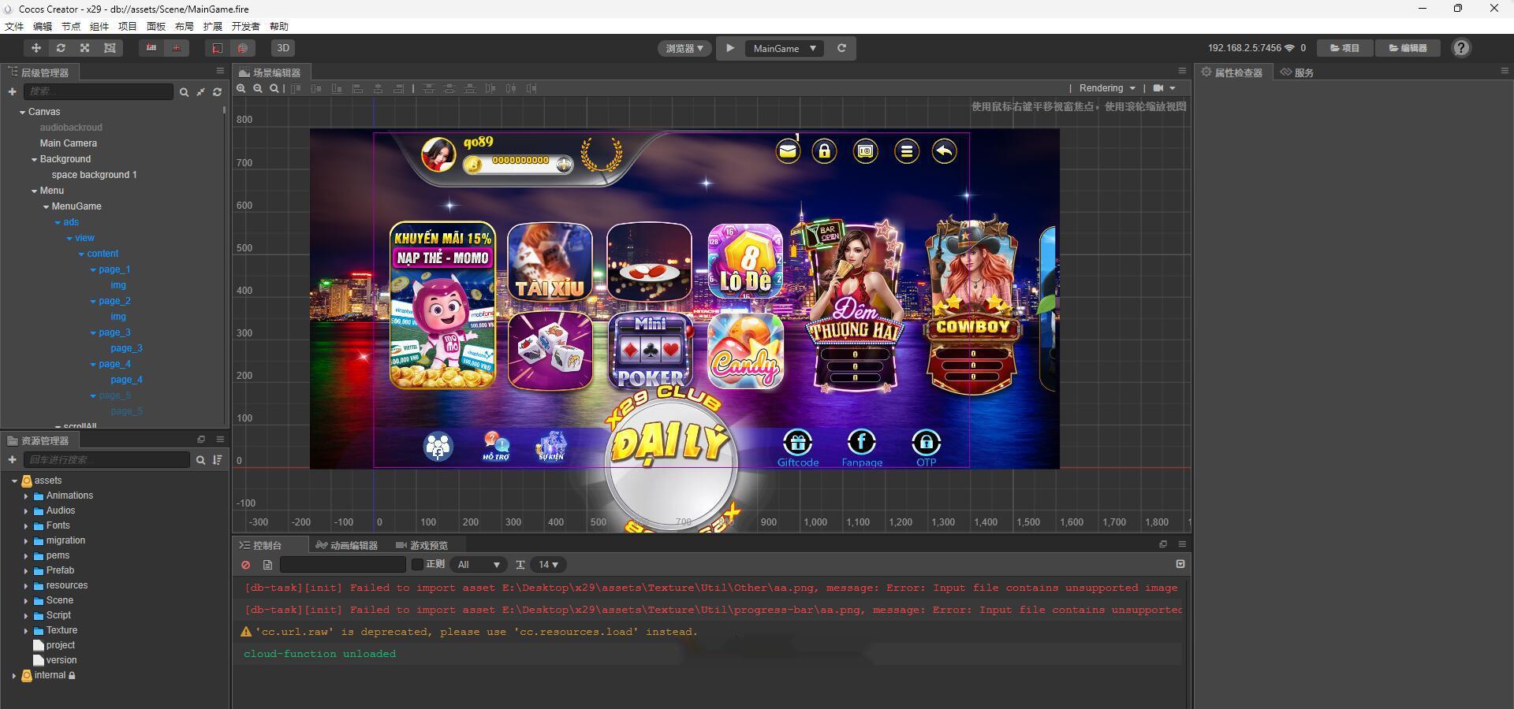The height and width of the screenshot is (709, 1514).
Task: Click the help question mark icon
Action: point(1461,48)
